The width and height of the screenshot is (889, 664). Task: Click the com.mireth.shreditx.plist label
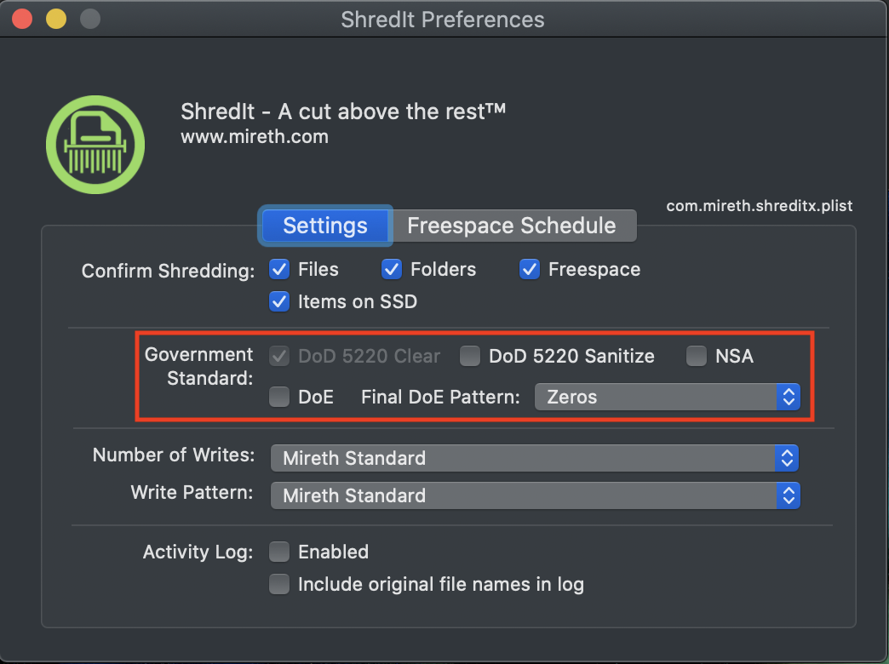coord(759,205)
